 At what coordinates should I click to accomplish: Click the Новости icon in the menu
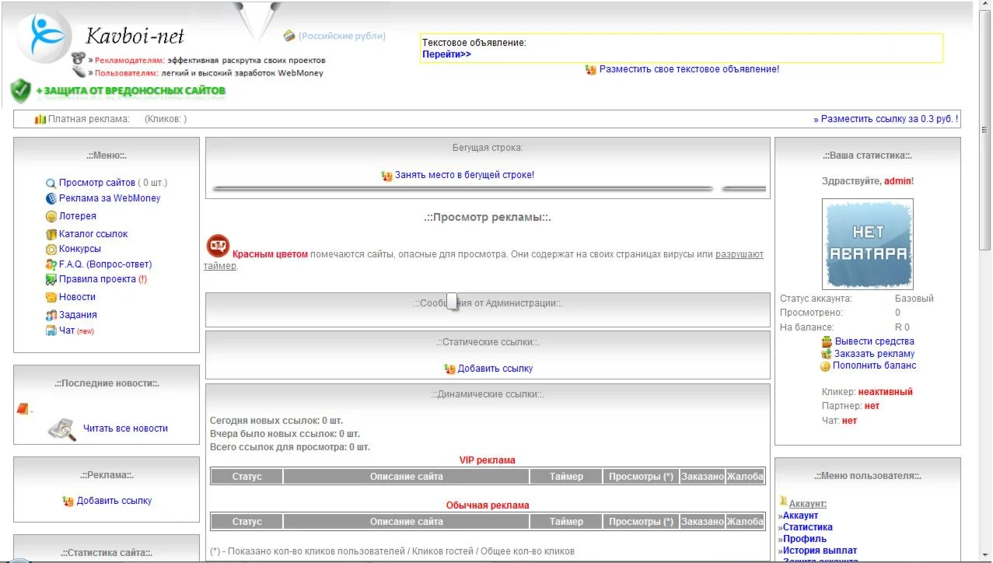point(51,297)
